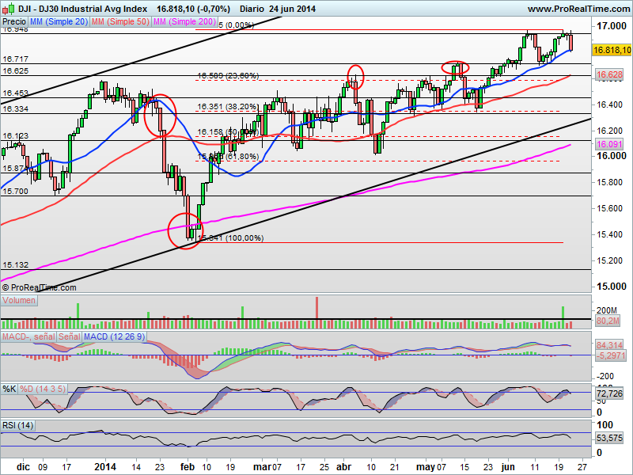The width and height of the screenshot is (633, 475).
Task: Click the 15.000 price axis label
Action: tap(612, 287)
